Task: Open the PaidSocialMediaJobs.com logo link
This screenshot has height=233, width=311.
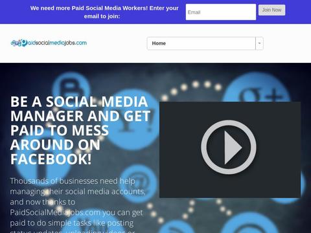Action: pyautogui.click(x=49, y=43)
